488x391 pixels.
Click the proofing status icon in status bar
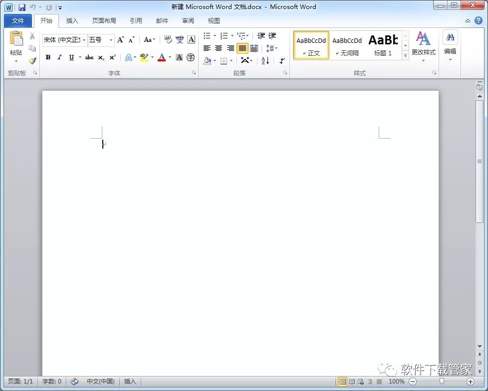pos(74,382)
